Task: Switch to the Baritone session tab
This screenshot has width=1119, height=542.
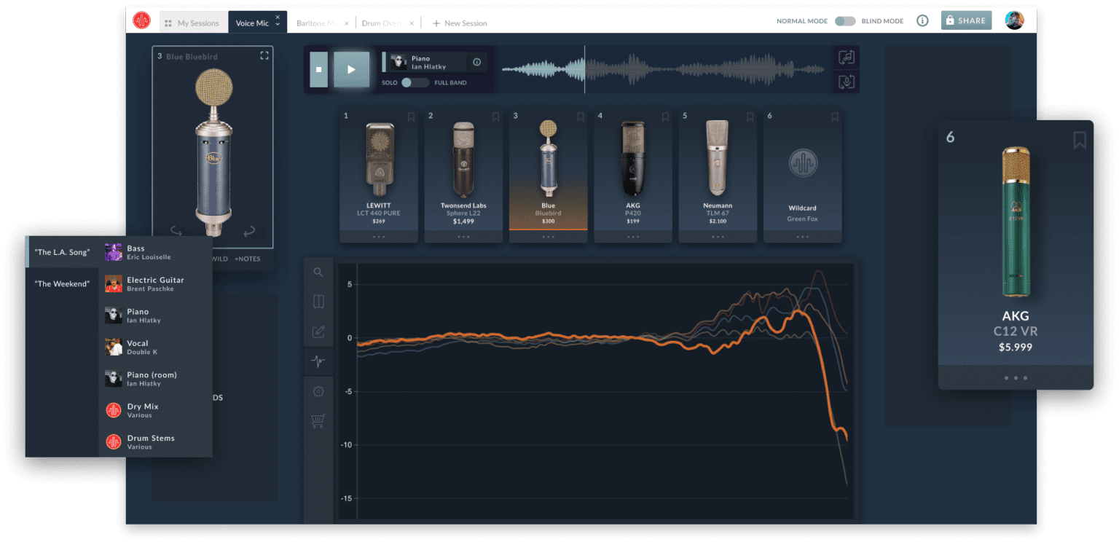Action: (x=316, y=23)
